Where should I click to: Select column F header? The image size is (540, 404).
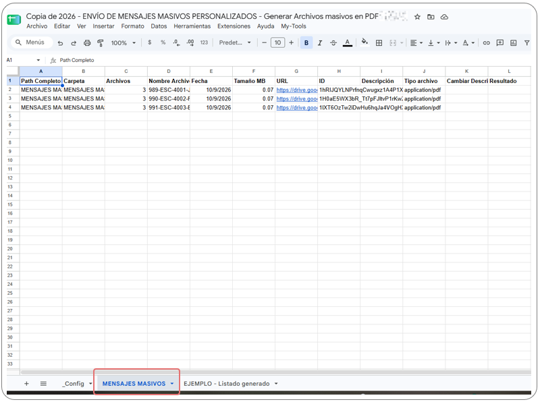point(254,71)
